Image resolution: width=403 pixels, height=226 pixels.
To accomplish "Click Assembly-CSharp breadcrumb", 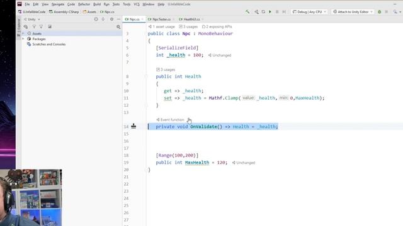I will tap(64, 12).
